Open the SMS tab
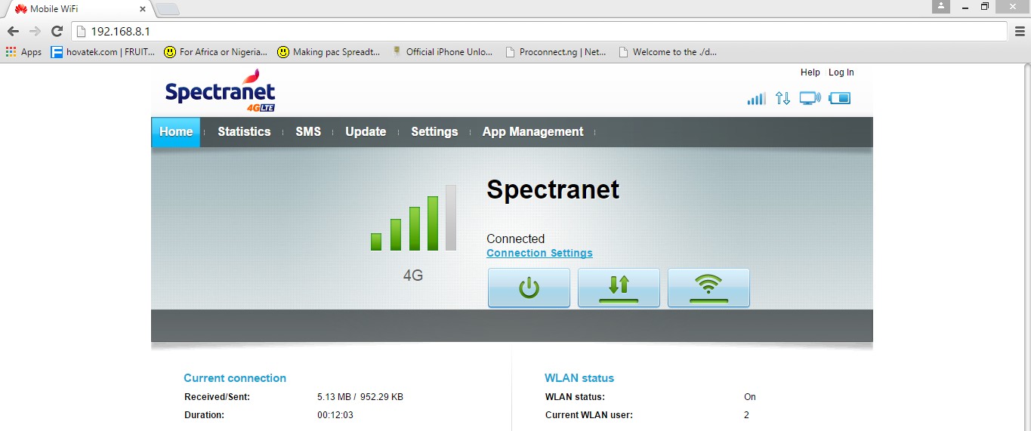 [x=308, y=131]
